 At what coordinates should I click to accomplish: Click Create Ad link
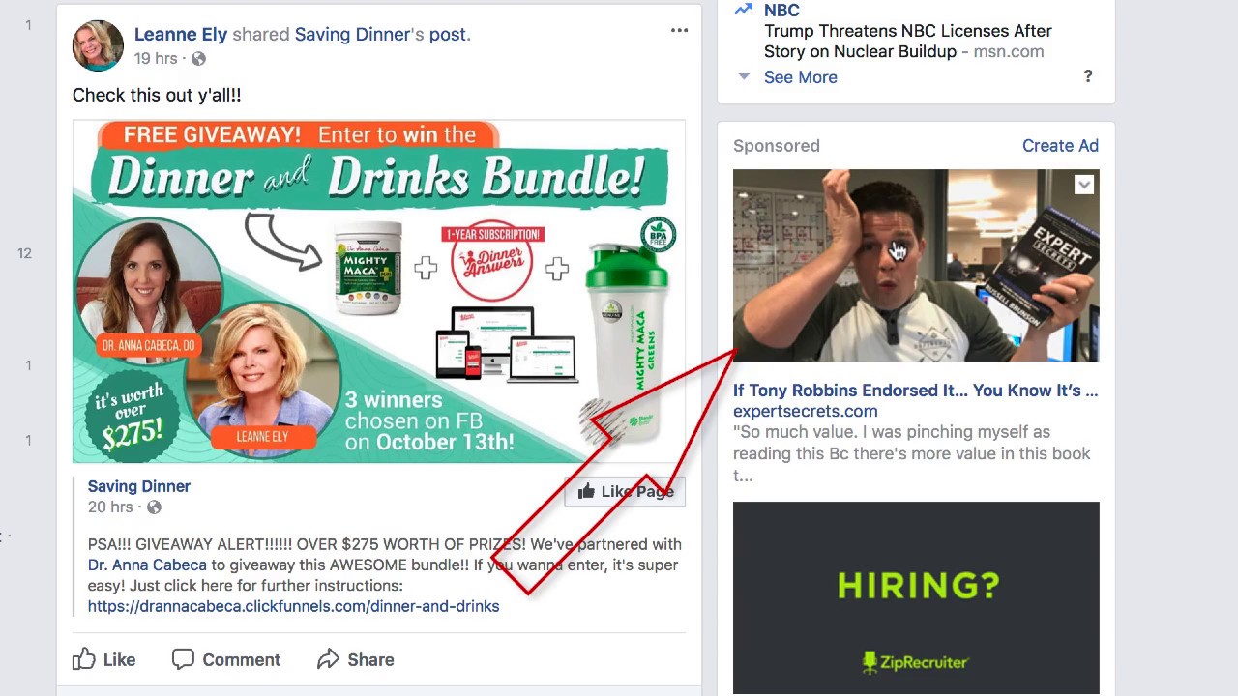[x=1060, y=146]
